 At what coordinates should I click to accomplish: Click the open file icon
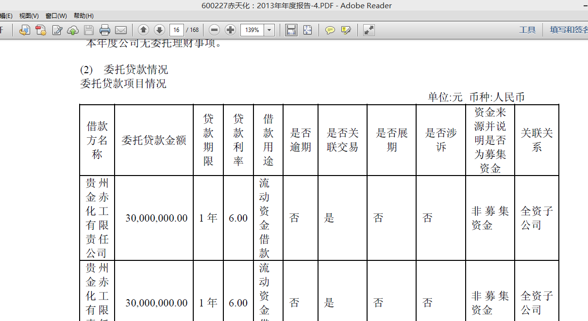coord(24,30)
